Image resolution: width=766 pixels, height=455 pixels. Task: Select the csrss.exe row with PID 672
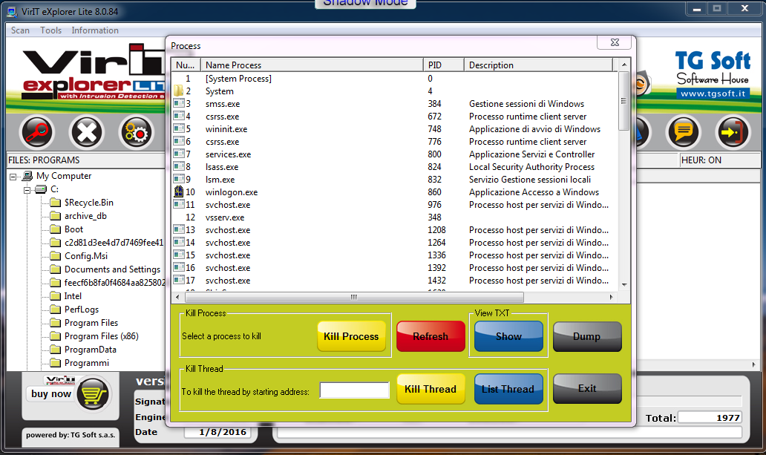pos(395,117)
